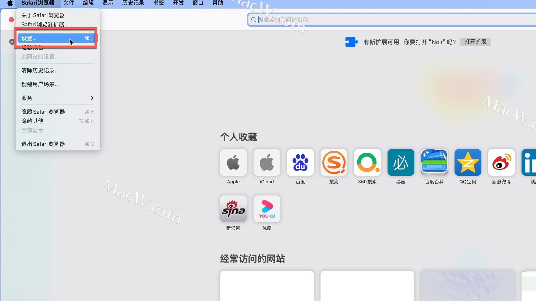Open the second frequently visited site thumbnail
536x301 pixels.
367,286
